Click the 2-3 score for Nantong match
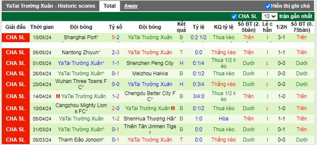317x145 pixels. tap(115, 53)
